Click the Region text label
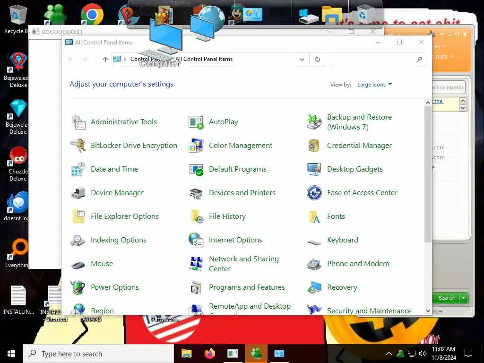This screenshot has width=484, height=363. click(x=102, y=311)
